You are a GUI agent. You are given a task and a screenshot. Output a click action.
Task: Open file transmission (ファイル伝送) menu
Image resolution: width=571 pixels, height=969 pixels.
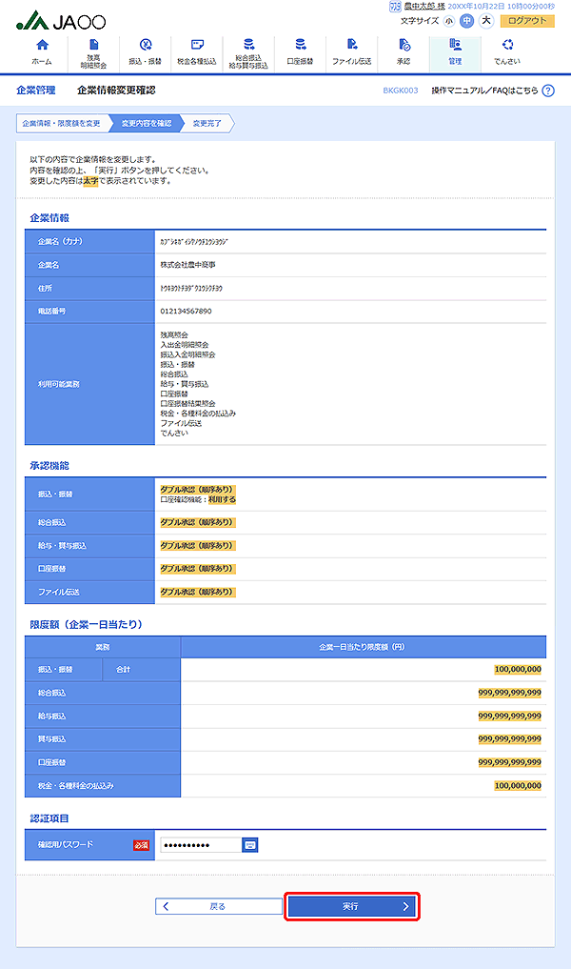click(351, 52)
